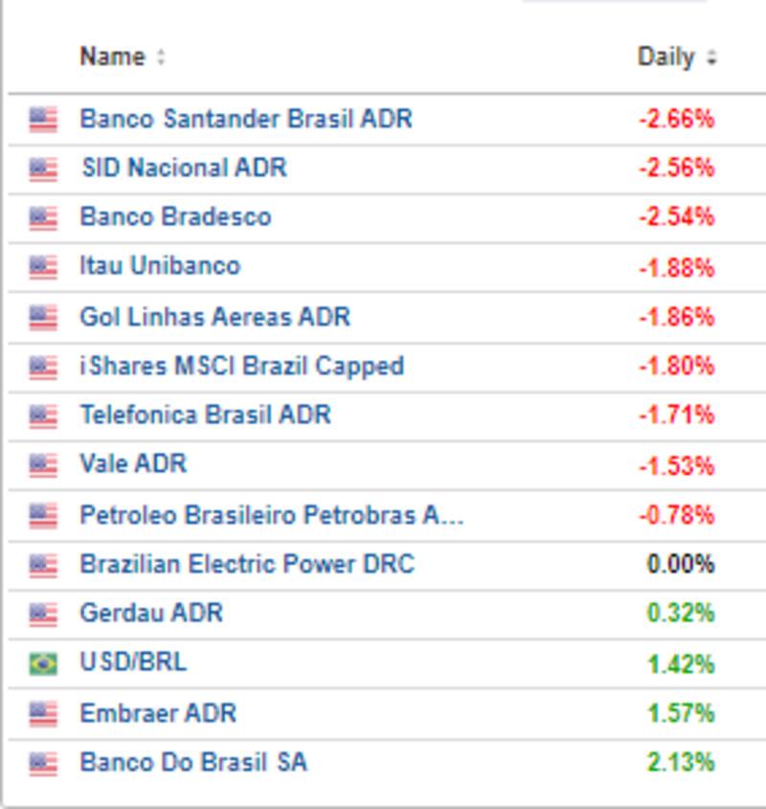
Task: Click the Brazil flag beside USD/BRL
Action: pos(43,663)
